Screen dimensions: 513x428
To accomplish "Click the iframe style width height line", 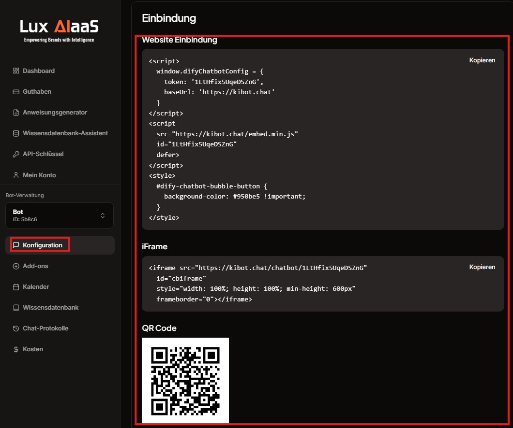I will point(256,288).
